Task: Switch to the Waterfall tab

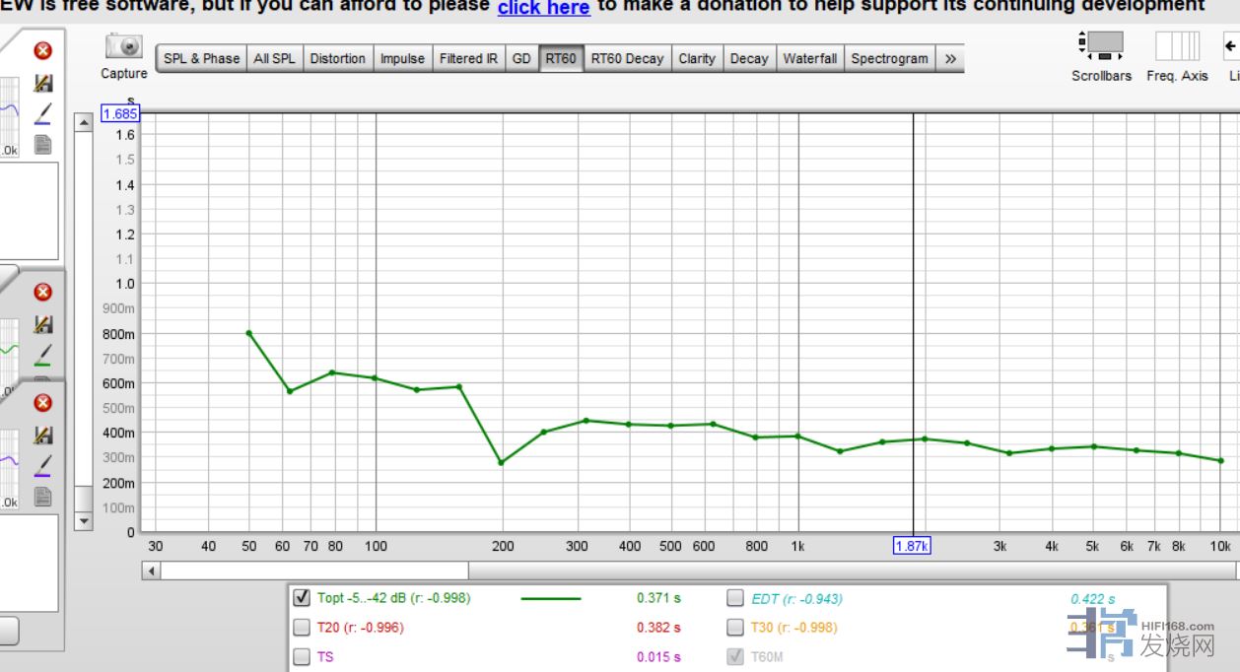Action: [809, 58]
